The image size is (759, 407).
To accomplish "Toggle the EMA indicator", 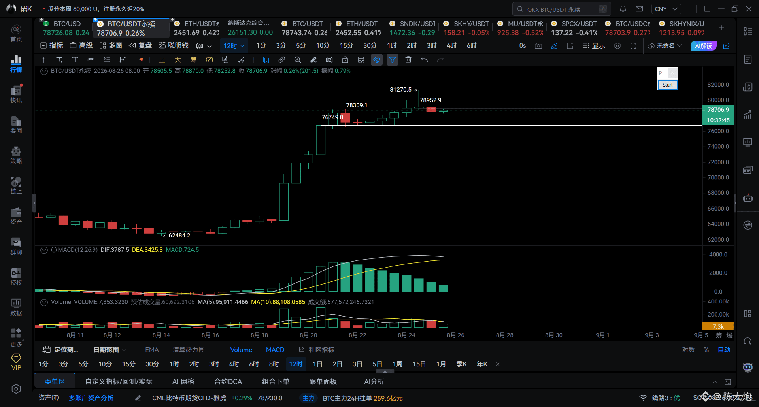I will point(152,350).
